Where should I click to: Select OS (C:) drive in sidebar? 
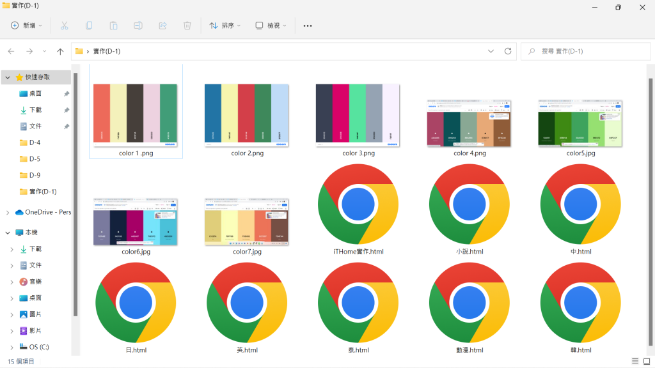36,347
